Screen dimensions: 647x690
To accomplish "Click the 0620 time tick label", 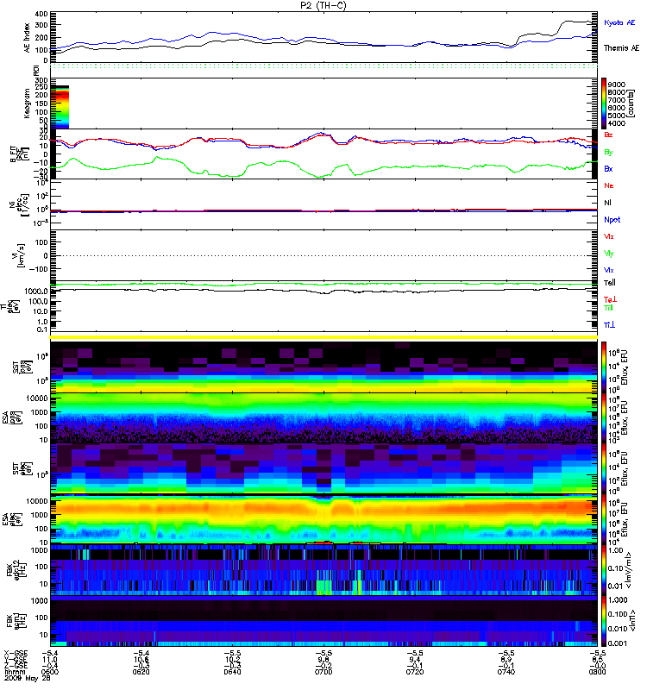I will 141,672.
